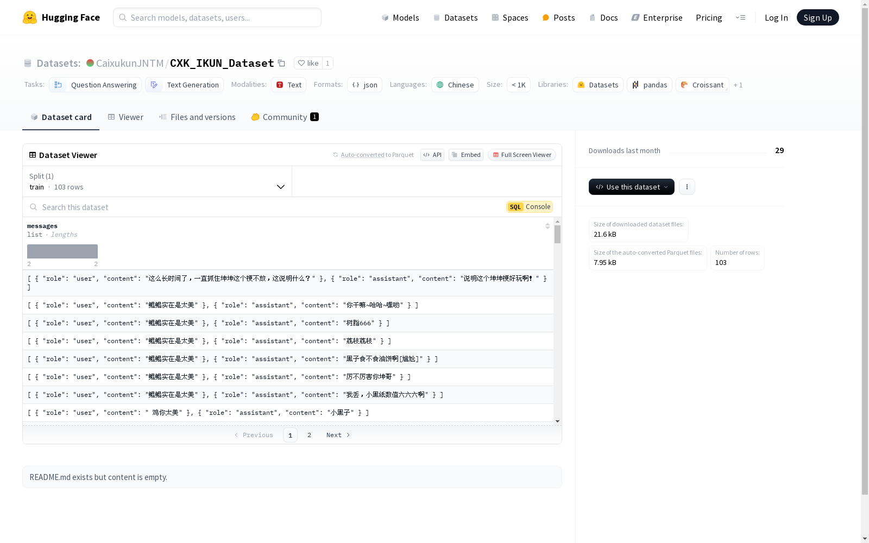The width and height of the screenshot is (869, 543).
Task: Go to Spaces in the navigation
Action: [x=510, y=17]
